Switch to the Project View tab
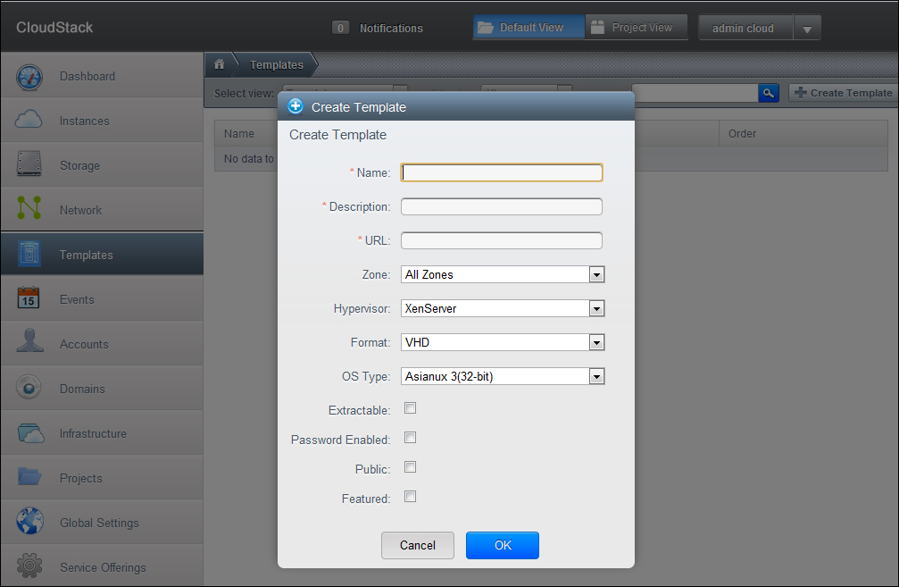899x587 pixels. [636, 28]
